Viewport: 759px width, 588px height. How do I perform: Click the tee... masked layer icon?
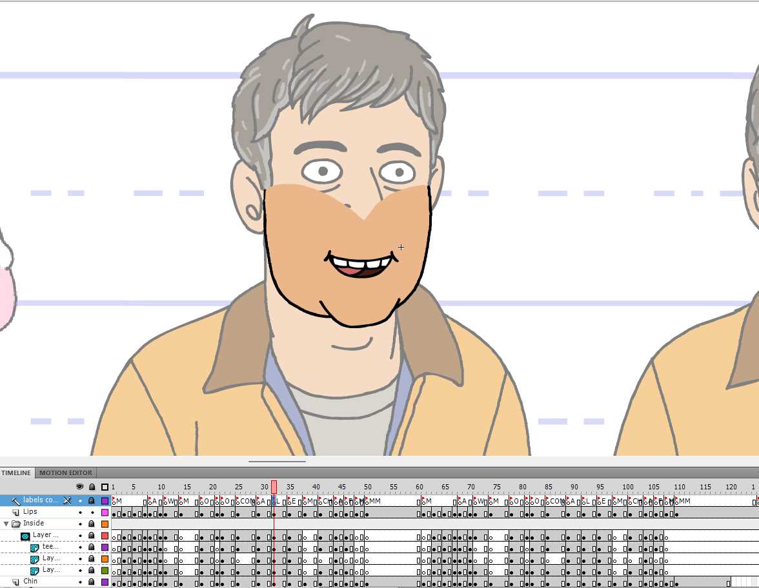[35, 547]
